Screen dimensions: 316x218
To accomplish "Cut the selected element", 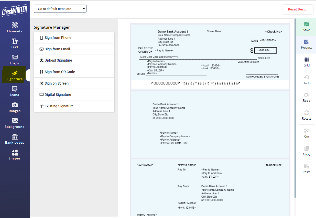I will click(307, 133).
